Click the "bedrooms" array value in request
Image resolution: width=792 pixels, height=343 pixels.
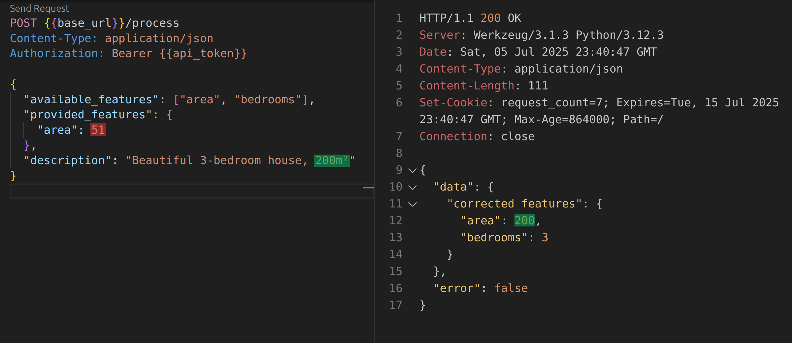(267, 100)
